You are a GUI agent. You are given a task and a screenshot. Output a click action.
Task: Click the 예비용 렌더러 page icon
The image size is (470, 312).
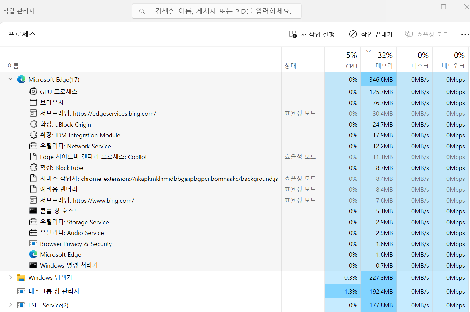(x=33, y=189)
